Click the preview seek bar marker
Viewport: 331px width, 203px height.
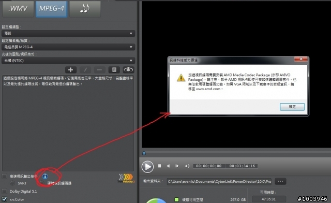click(x=144, y=153)
